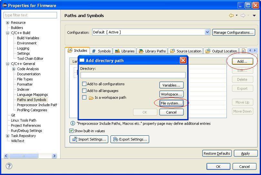Select Language Mappings tree item

(33, 95)
